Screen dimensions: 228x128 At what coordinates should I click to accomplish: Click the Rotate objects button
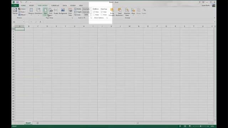(x=144, y=11)
